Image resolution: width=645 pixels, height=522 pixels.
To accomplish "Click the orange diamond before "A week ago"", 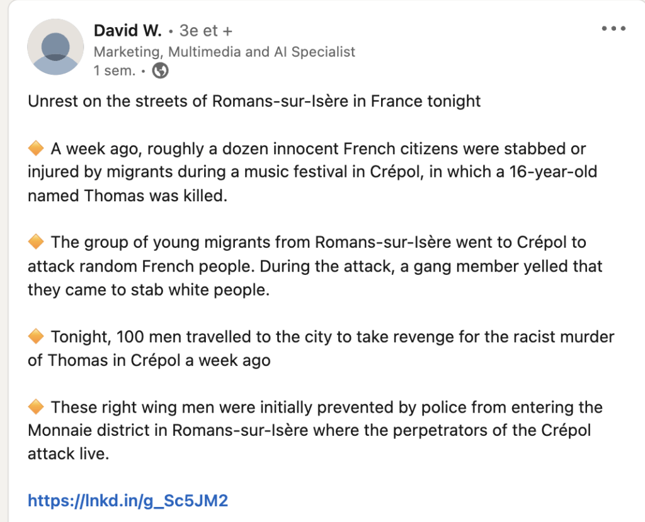I will 37,149.
